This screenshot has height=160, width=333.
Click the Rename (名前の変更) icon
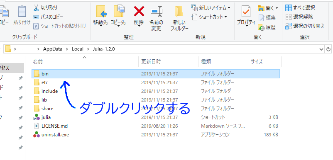[157, 11]
